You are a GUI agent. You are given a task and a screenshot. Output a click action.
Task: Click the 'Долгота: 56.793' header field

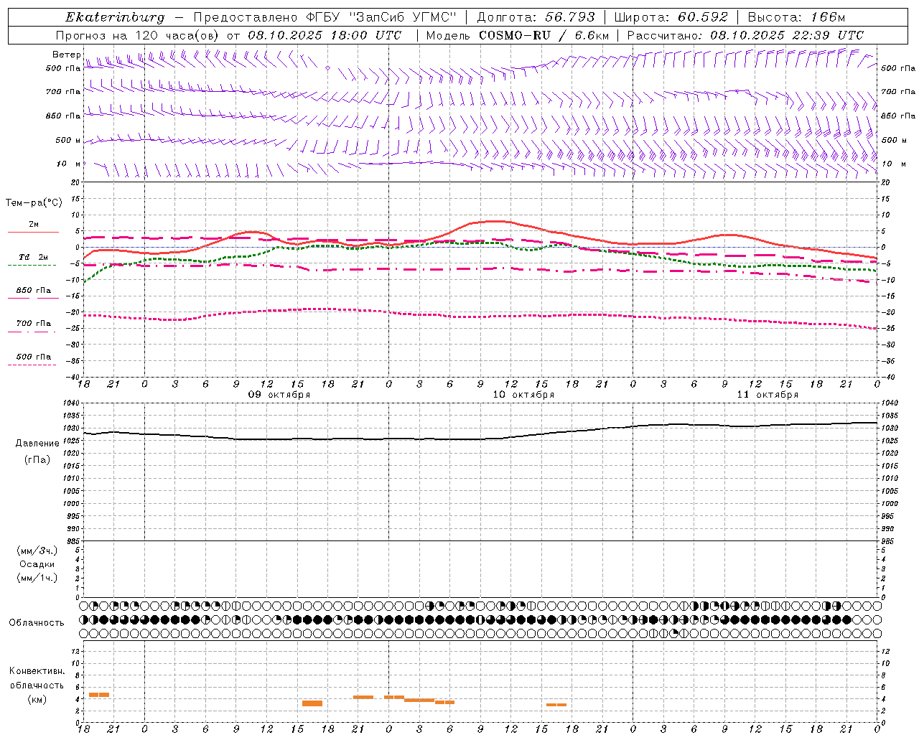click(536, 17)
